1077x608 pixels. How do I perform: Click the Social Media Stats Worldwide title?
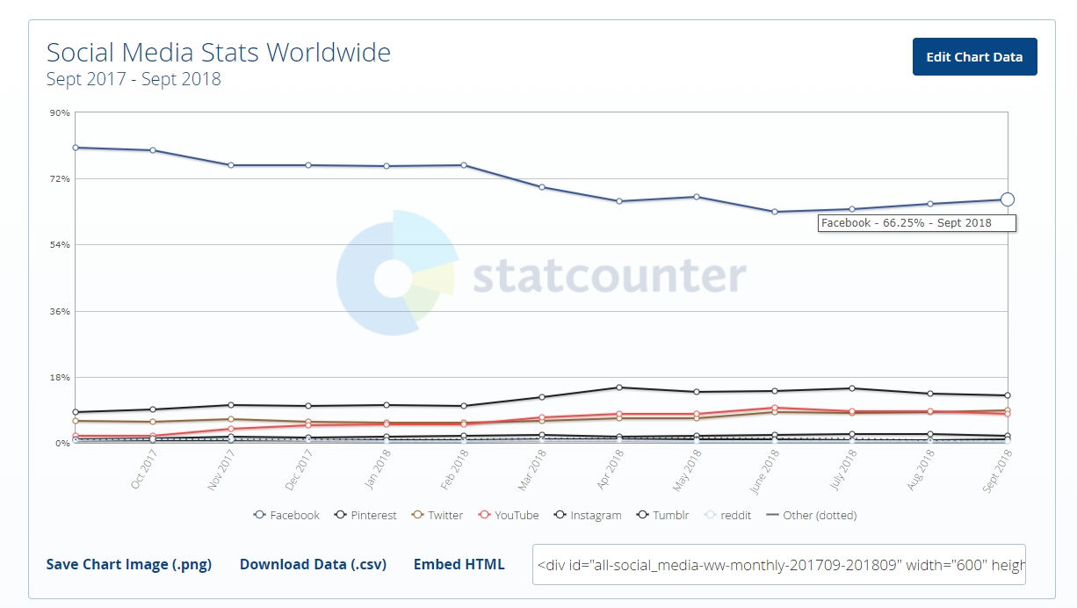(x=219, y=53)
